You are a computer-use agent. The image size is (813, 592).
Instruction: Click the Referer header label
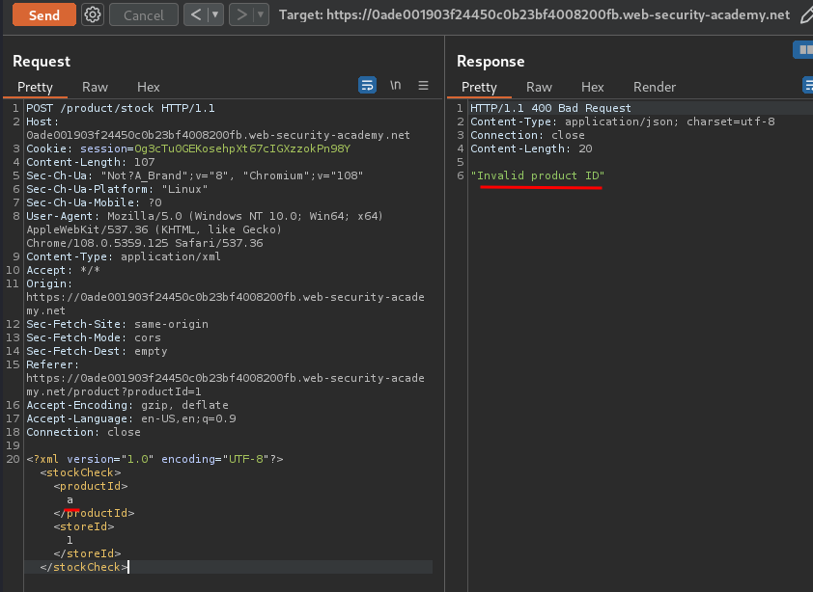(50, 364)
